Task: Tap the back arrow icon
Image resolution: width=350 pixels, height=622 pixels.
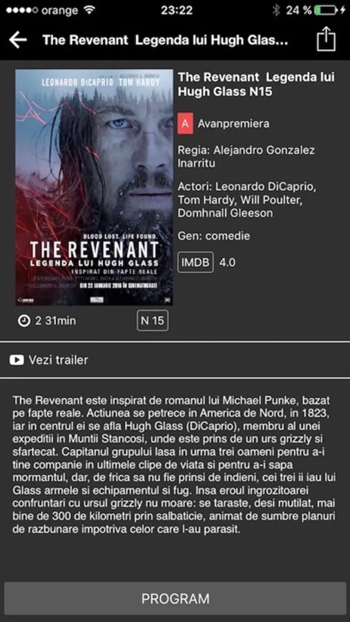Action: click(18, 40)
